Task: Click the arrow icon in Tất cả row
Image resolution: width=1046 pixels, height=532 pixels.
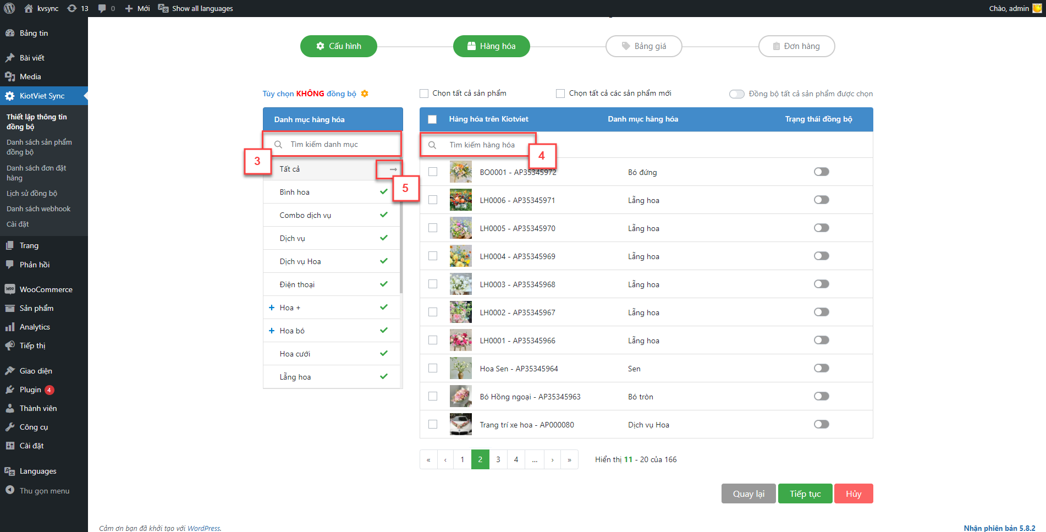Action: [393, 169]
